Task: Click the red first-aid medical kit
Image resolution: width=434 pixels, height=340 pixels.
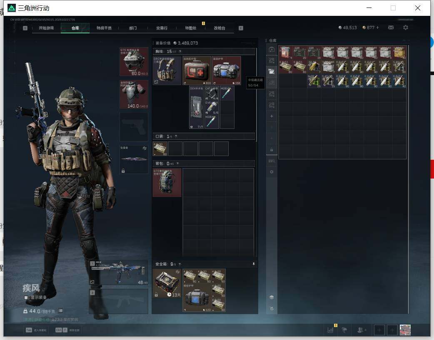Action: point(197,71)
